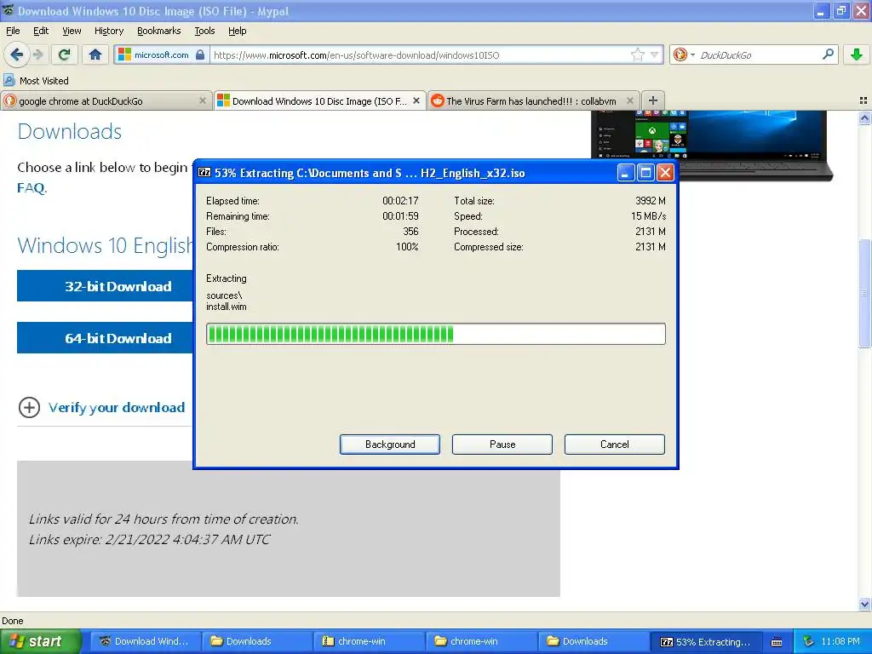The height and width of the screenshot is (654, 872).
Task: Click the forward navigation arrow
Action: point(37,54)
